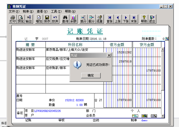The image size is (179, 127).
Task: Open the 查看(V) menu
Action: point(42,11)
